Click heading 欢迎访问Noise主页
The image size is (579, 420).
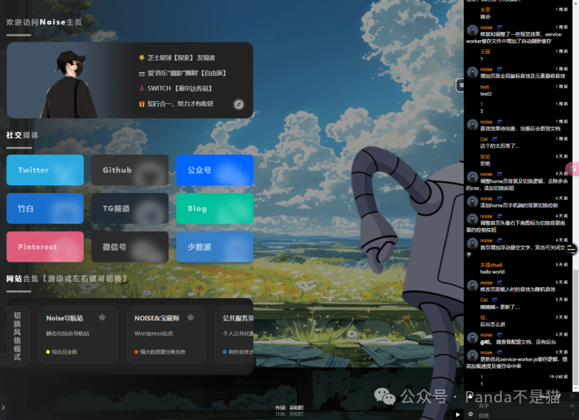(44, 22)
